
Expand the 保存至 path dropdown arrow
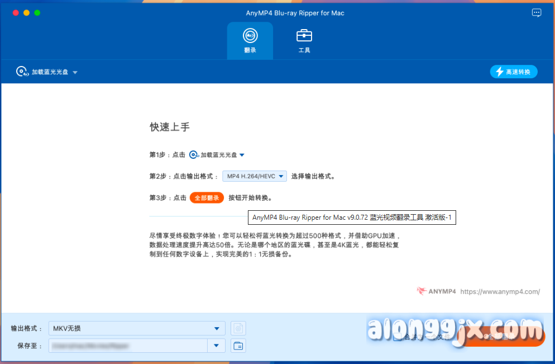pos(216,346)
